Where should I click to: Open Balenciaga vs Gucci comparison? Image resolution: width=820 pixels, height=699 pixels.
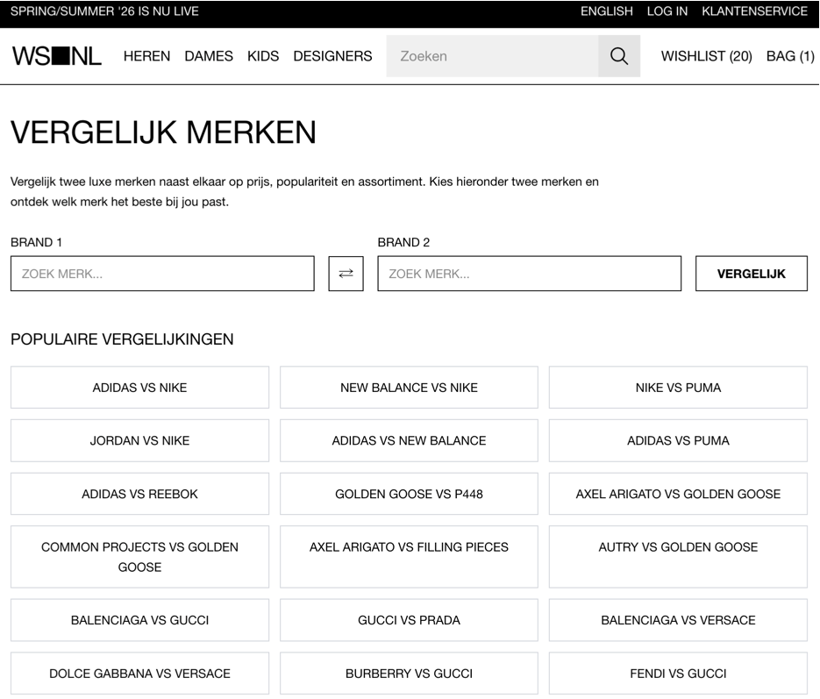pos(139,620)
